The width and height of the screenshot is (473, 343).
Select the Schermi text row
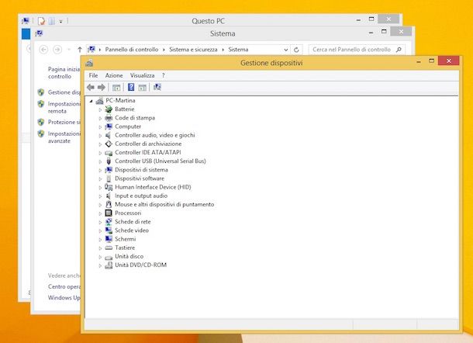pos(125,239)
